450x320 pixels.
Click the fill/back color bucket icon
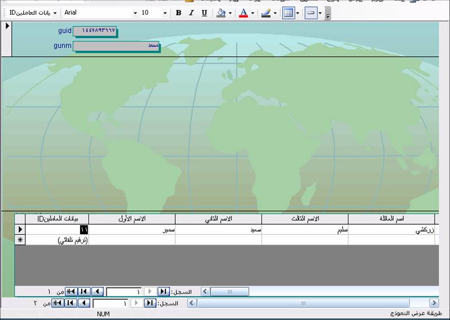221,13
